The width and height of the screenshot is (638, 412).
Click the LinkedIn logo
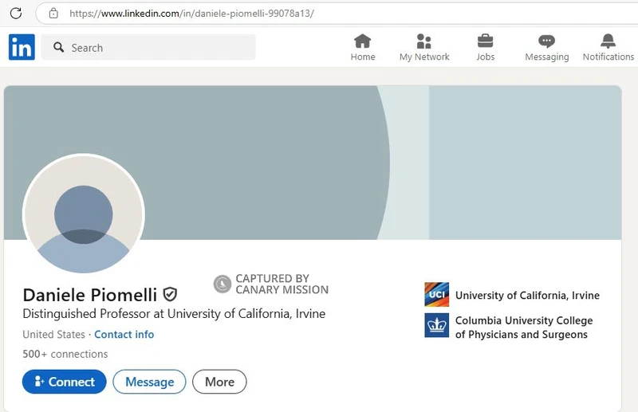coord(22,47)
